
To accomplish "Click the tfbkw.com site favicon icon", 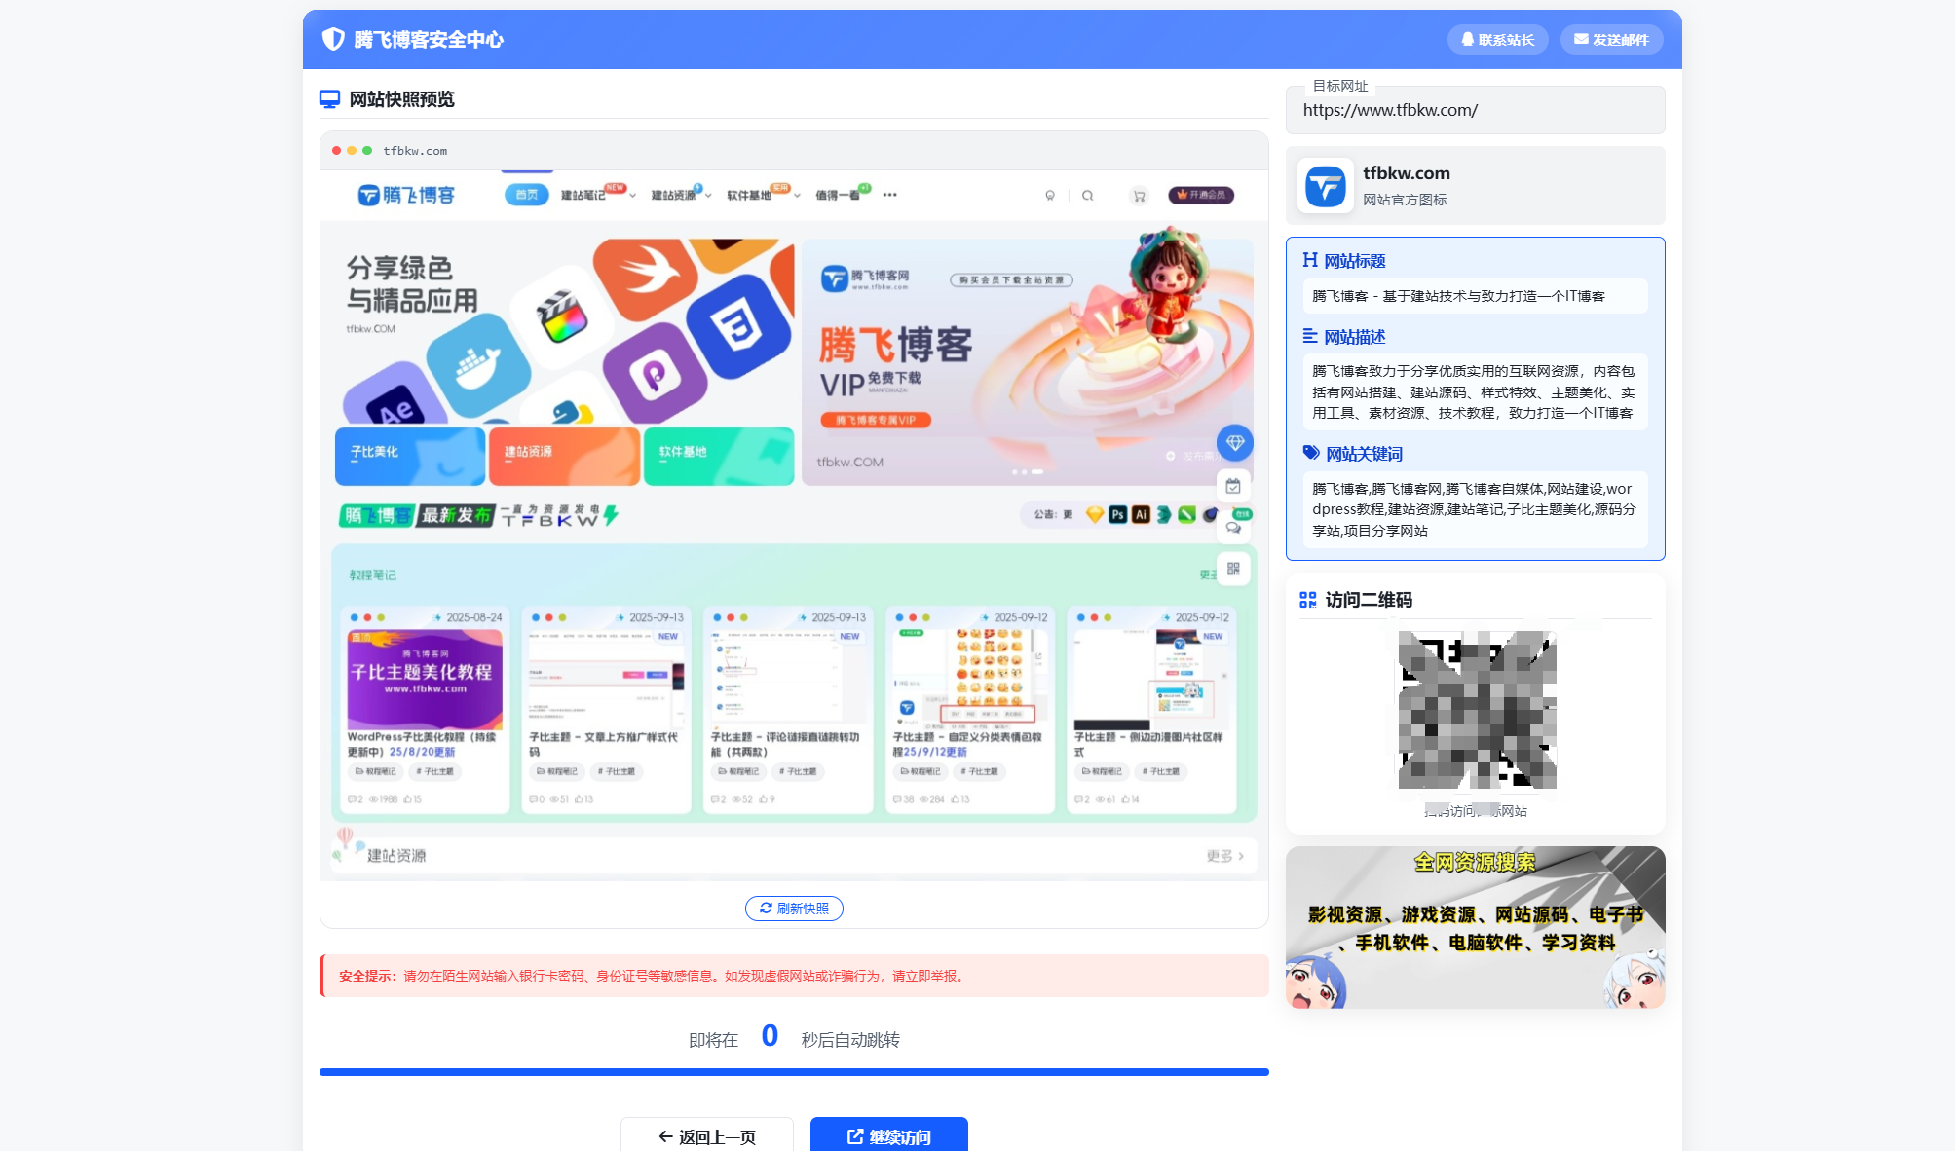I will pyautogui.click(x=1325, y=186).
